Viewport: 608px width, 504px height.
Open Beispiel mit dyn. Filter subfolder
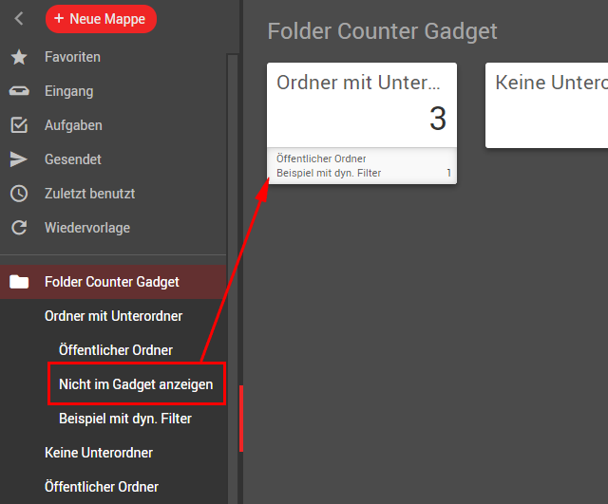pos(125,419)
